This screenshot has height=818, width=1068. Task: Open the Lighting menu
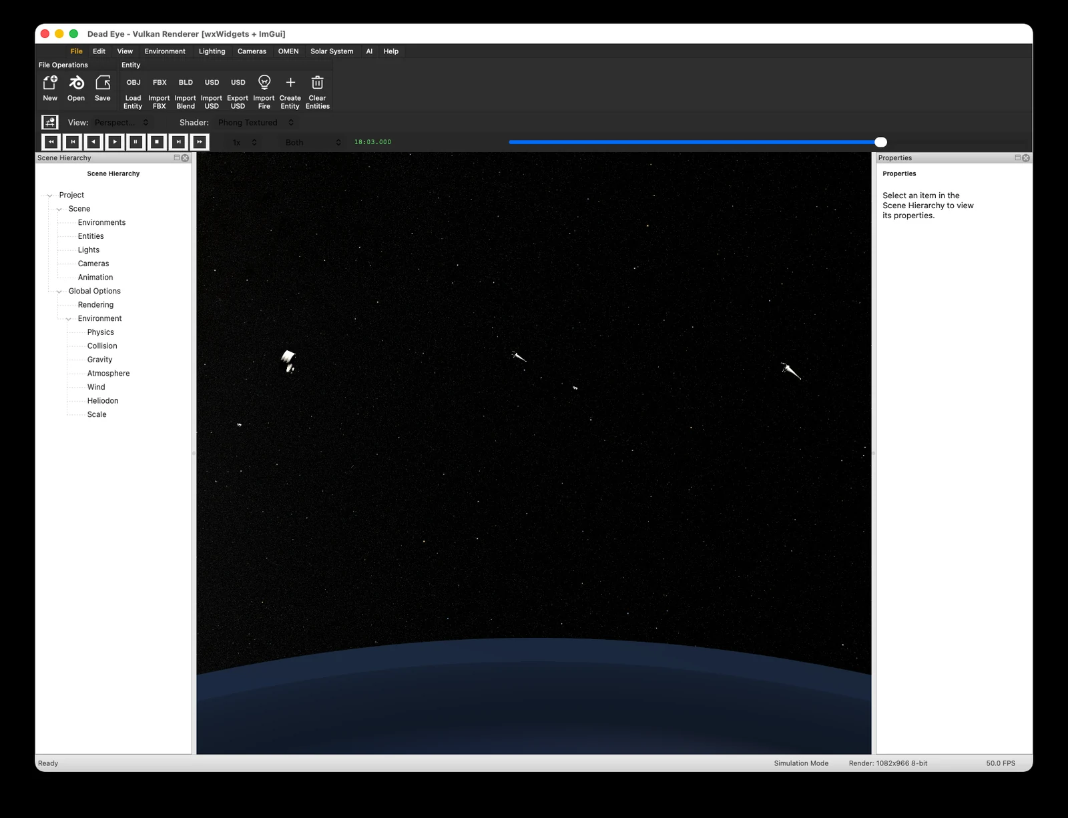[x=212, y=51]
